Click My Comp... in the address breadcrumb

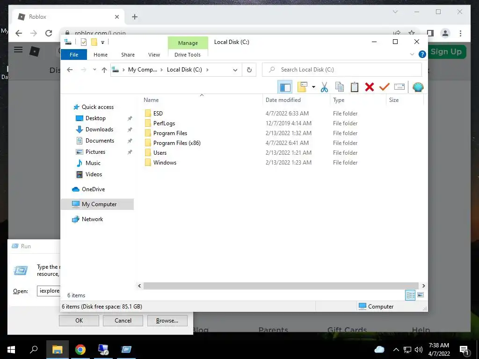(x=143, y=70)
